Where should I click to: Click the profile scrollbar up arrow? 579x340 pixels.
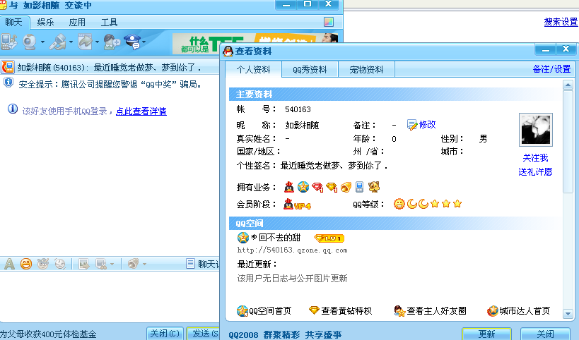(568, 85)
